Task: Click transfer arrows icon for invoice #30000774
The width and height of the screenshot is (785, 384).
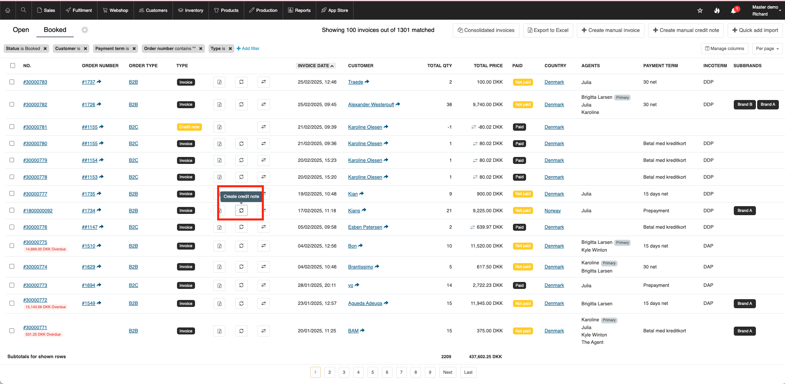Action: [263, 267]
